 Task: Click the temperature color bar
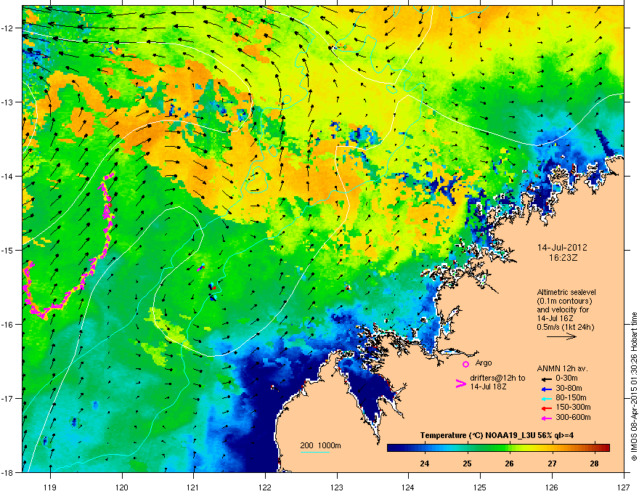click(x=498, y=448)
